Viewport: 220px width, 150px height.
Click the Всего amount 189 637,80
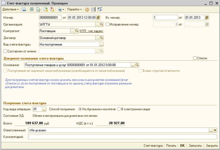click(x=34, y=123)
